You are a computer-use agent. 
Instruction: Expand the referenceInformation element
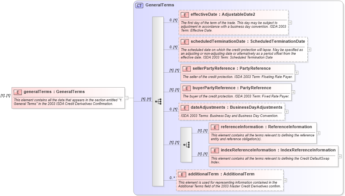(x=318, y=133)
